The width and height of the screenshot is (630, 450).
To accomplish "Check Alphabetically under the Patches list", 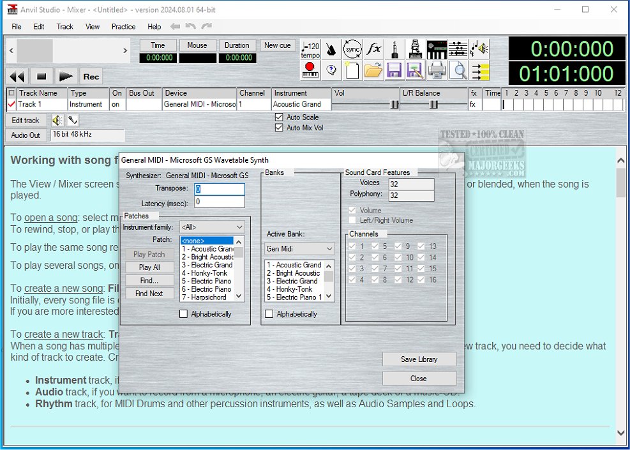I will [184, 314].
